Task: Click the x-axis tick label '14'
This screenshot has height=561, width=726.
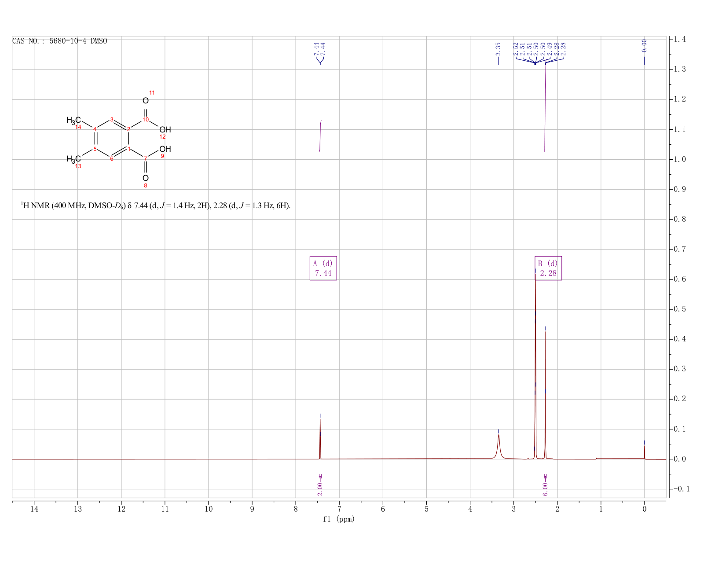Action: (34, 509)
